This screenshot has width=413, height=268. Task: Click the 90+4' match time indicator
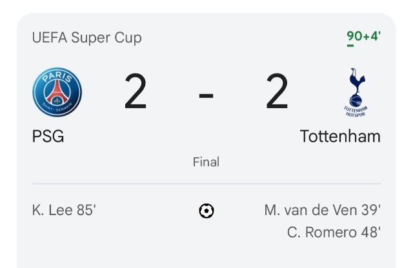click(363, 36)
